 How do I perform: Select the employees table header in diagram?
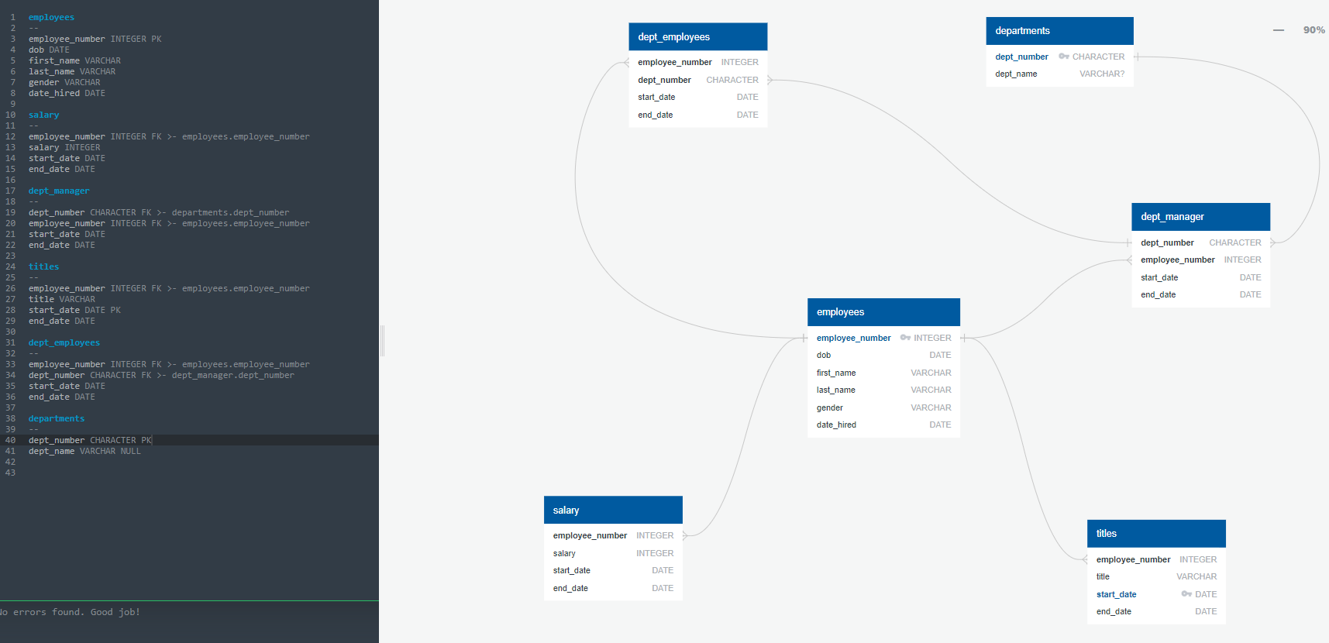pyautogui.click(x=883, y=312)
